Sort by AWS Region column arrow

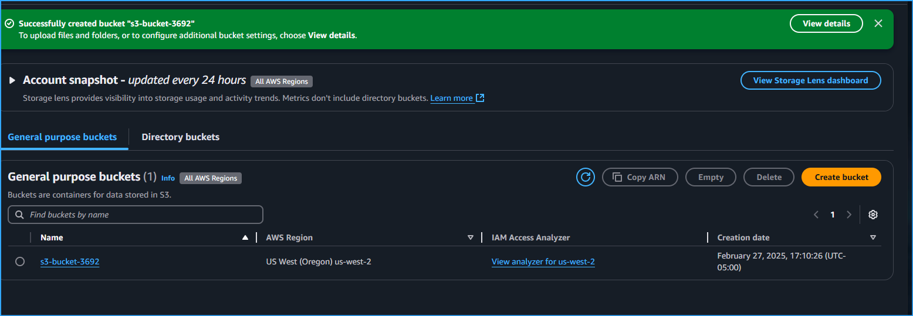pos(470,237)
